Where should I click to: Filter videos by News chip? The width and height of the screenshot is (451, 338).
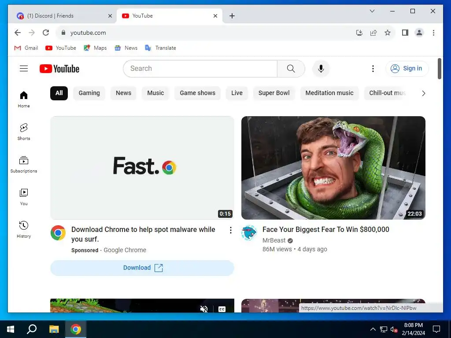click(123, 93)
